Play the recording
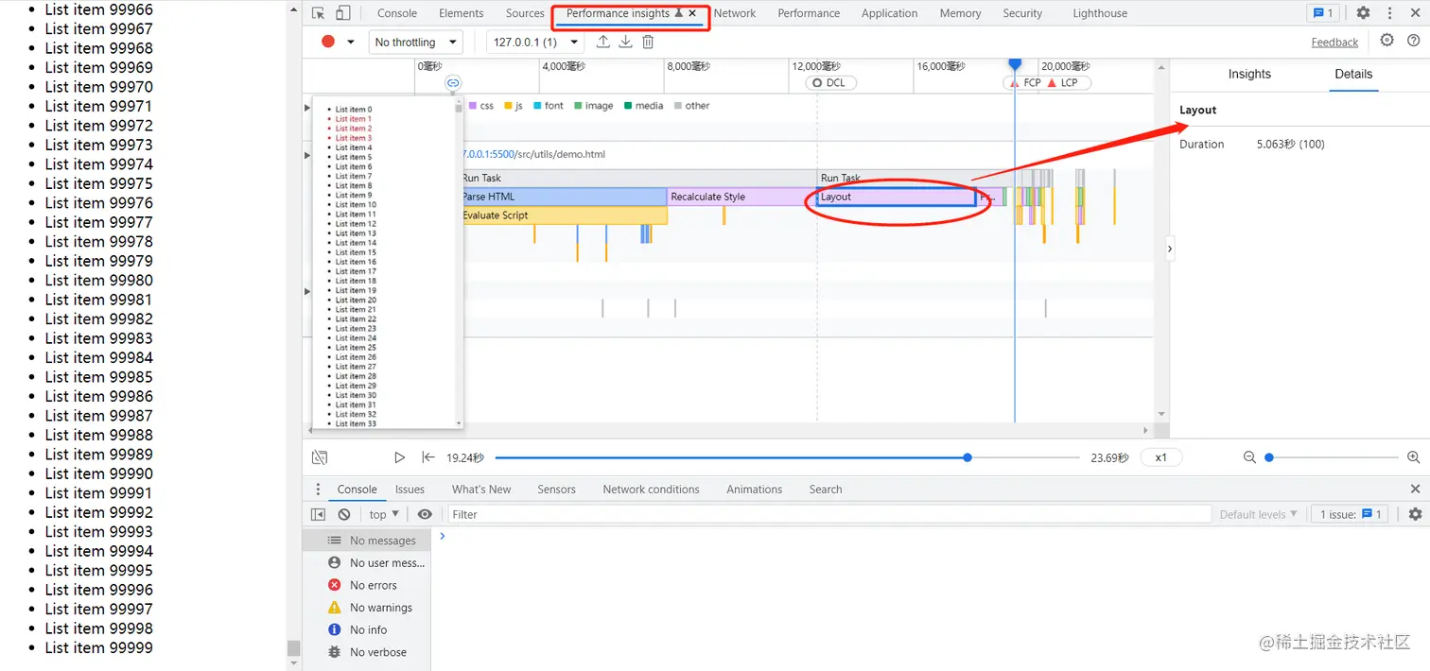The height and width of the screenshot is (671, 1430). coord(399,457)
